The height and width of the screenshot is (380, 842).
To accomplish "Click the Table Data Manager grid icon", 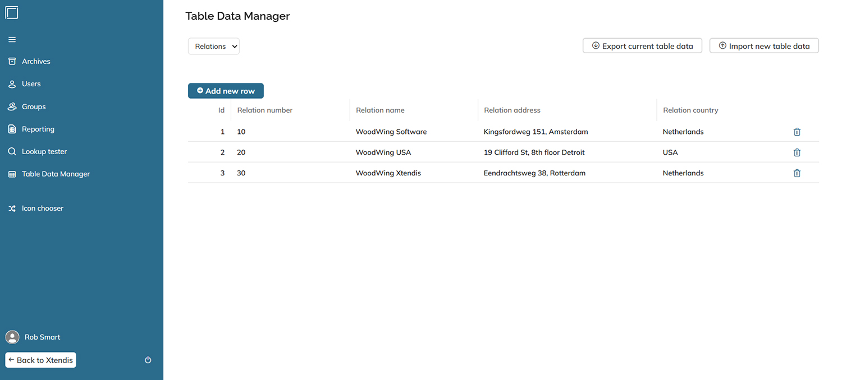I will point(12,174).
